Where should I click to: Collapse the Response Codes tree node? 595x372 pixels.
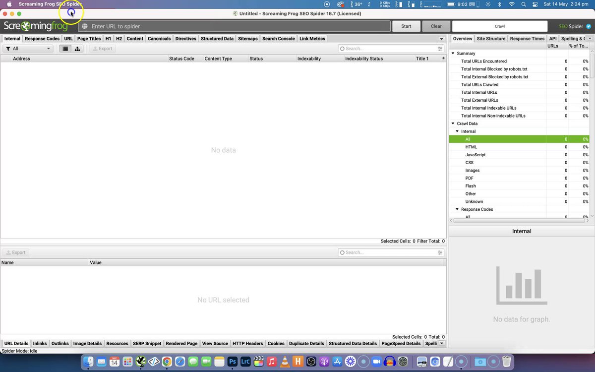tap(457, 209)
